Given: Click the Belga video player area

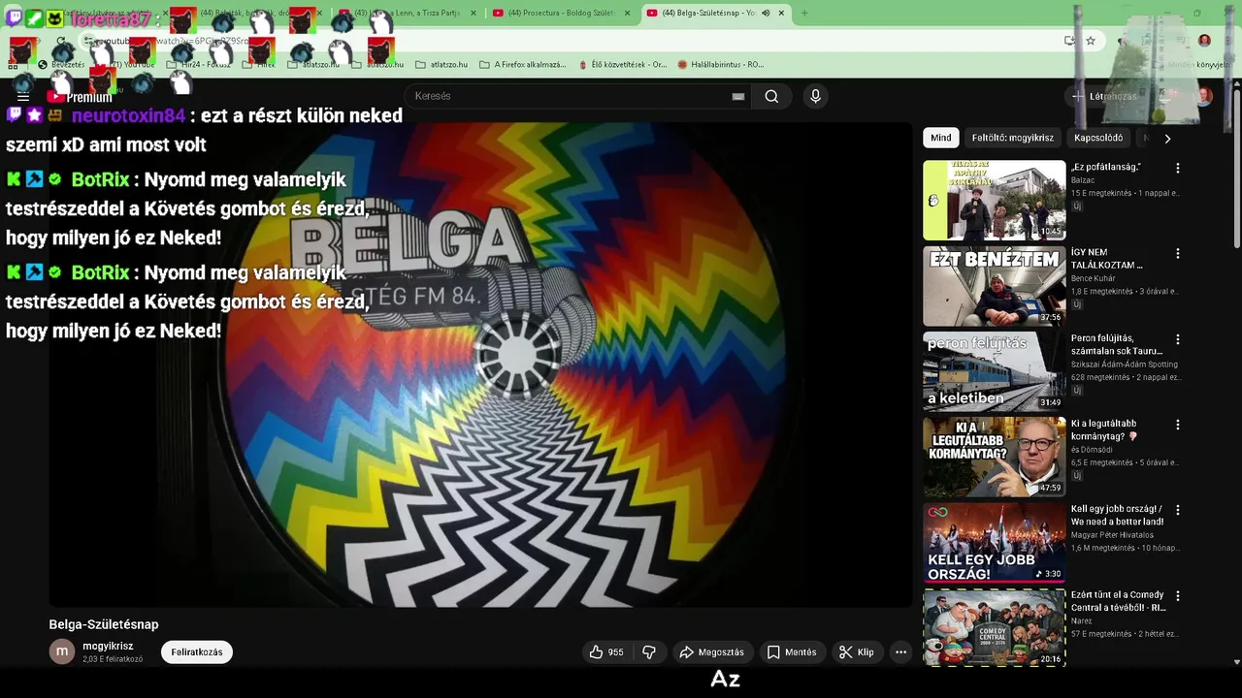Looking at the screenshot, I should click(x=480, y=364).
